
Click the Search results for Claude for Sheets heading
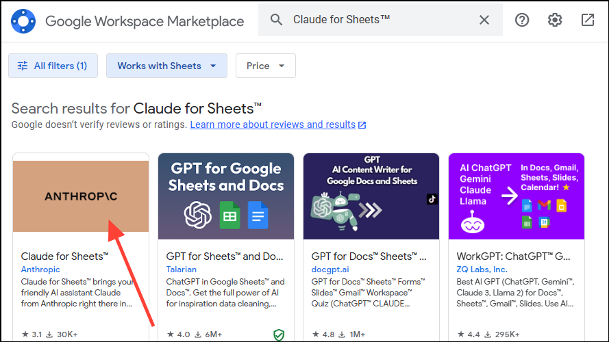pos(136,109)
